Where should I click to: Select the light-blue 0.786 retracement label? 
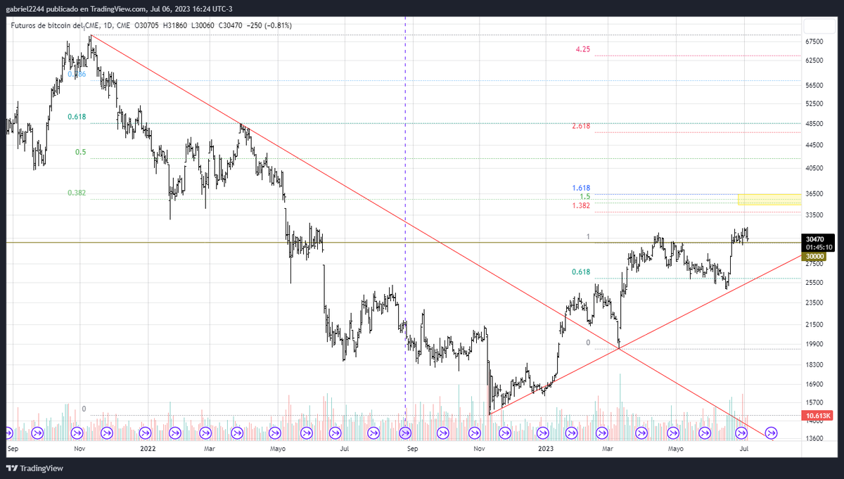click(x=77, y=74)
